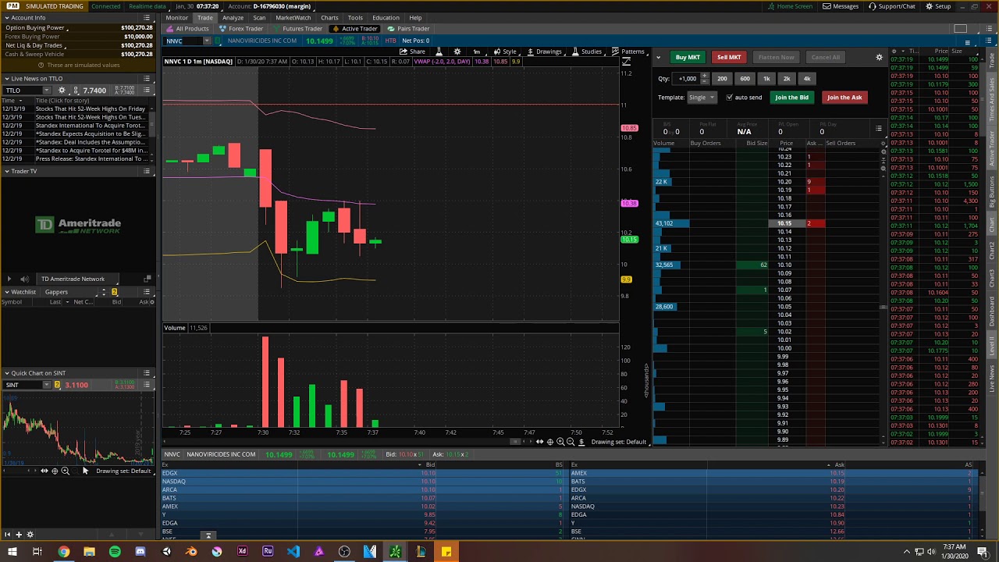Screen dimensions: 999x562
Task: Open the Charts tab
Action: (329, 17)
